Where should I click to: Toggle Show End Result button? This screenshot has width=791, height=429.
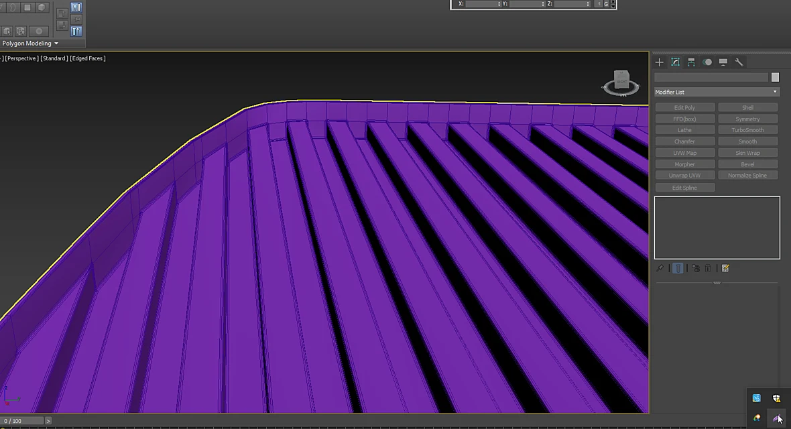pyautogui.click(x=678, y=269)
